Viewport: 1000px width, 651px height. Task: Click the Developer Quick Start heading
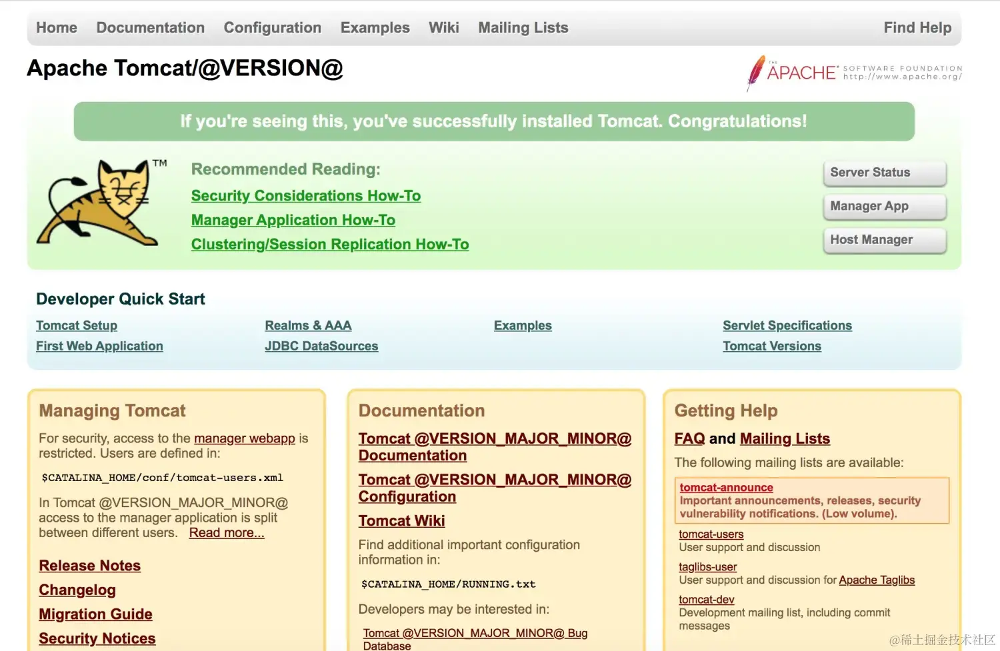click(120, 299)
